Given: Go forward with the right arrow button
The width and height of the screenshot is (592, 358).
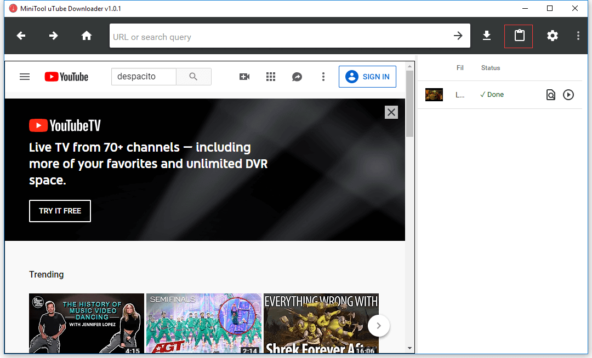Looking at the screenshot, I should [x=54, y=36].
